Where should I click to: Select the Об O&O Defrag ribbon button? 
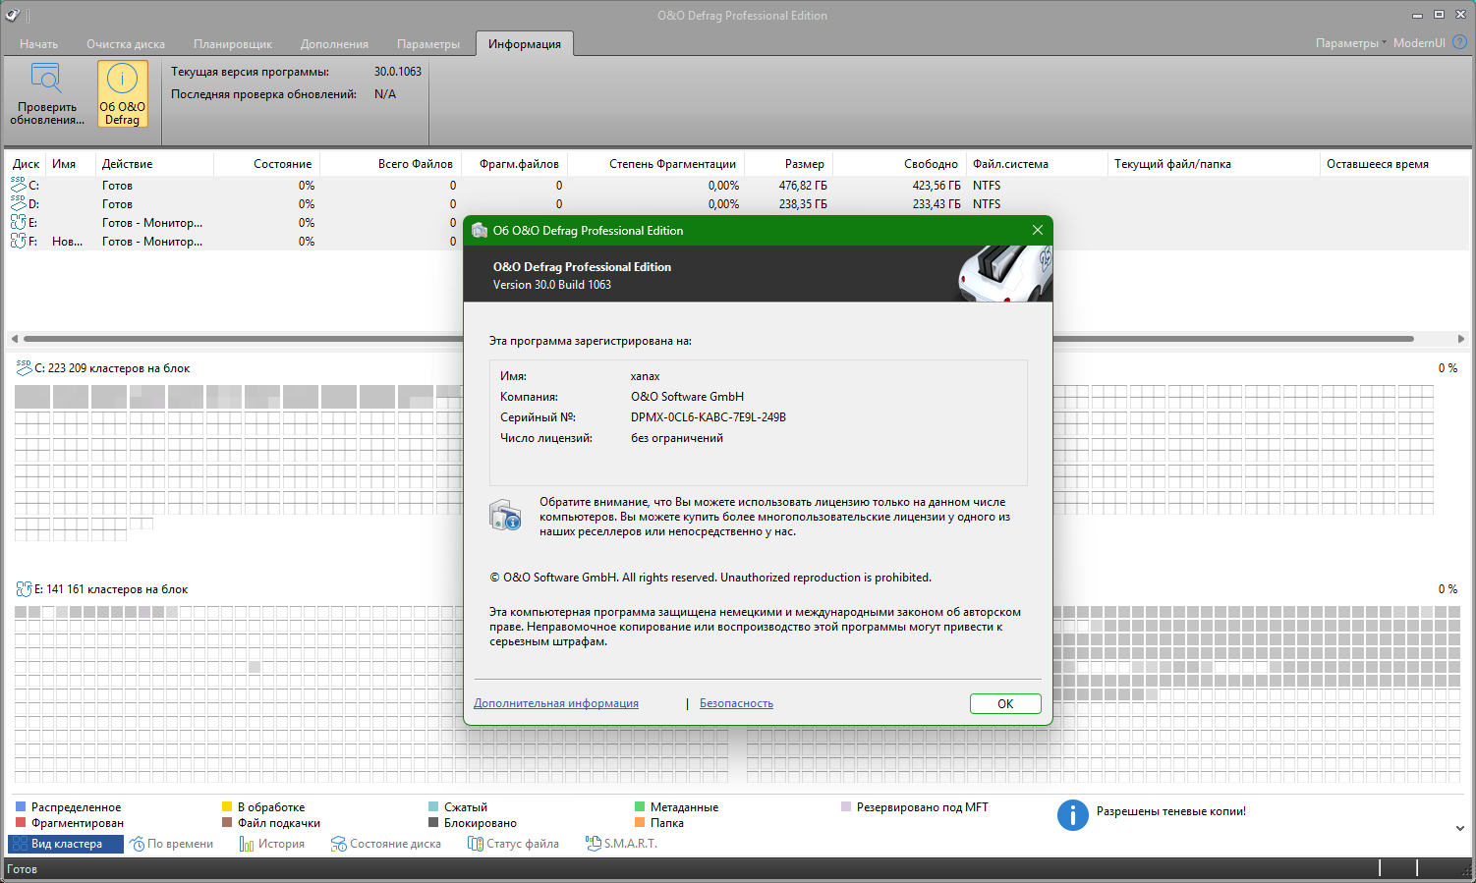click(122, 94)
